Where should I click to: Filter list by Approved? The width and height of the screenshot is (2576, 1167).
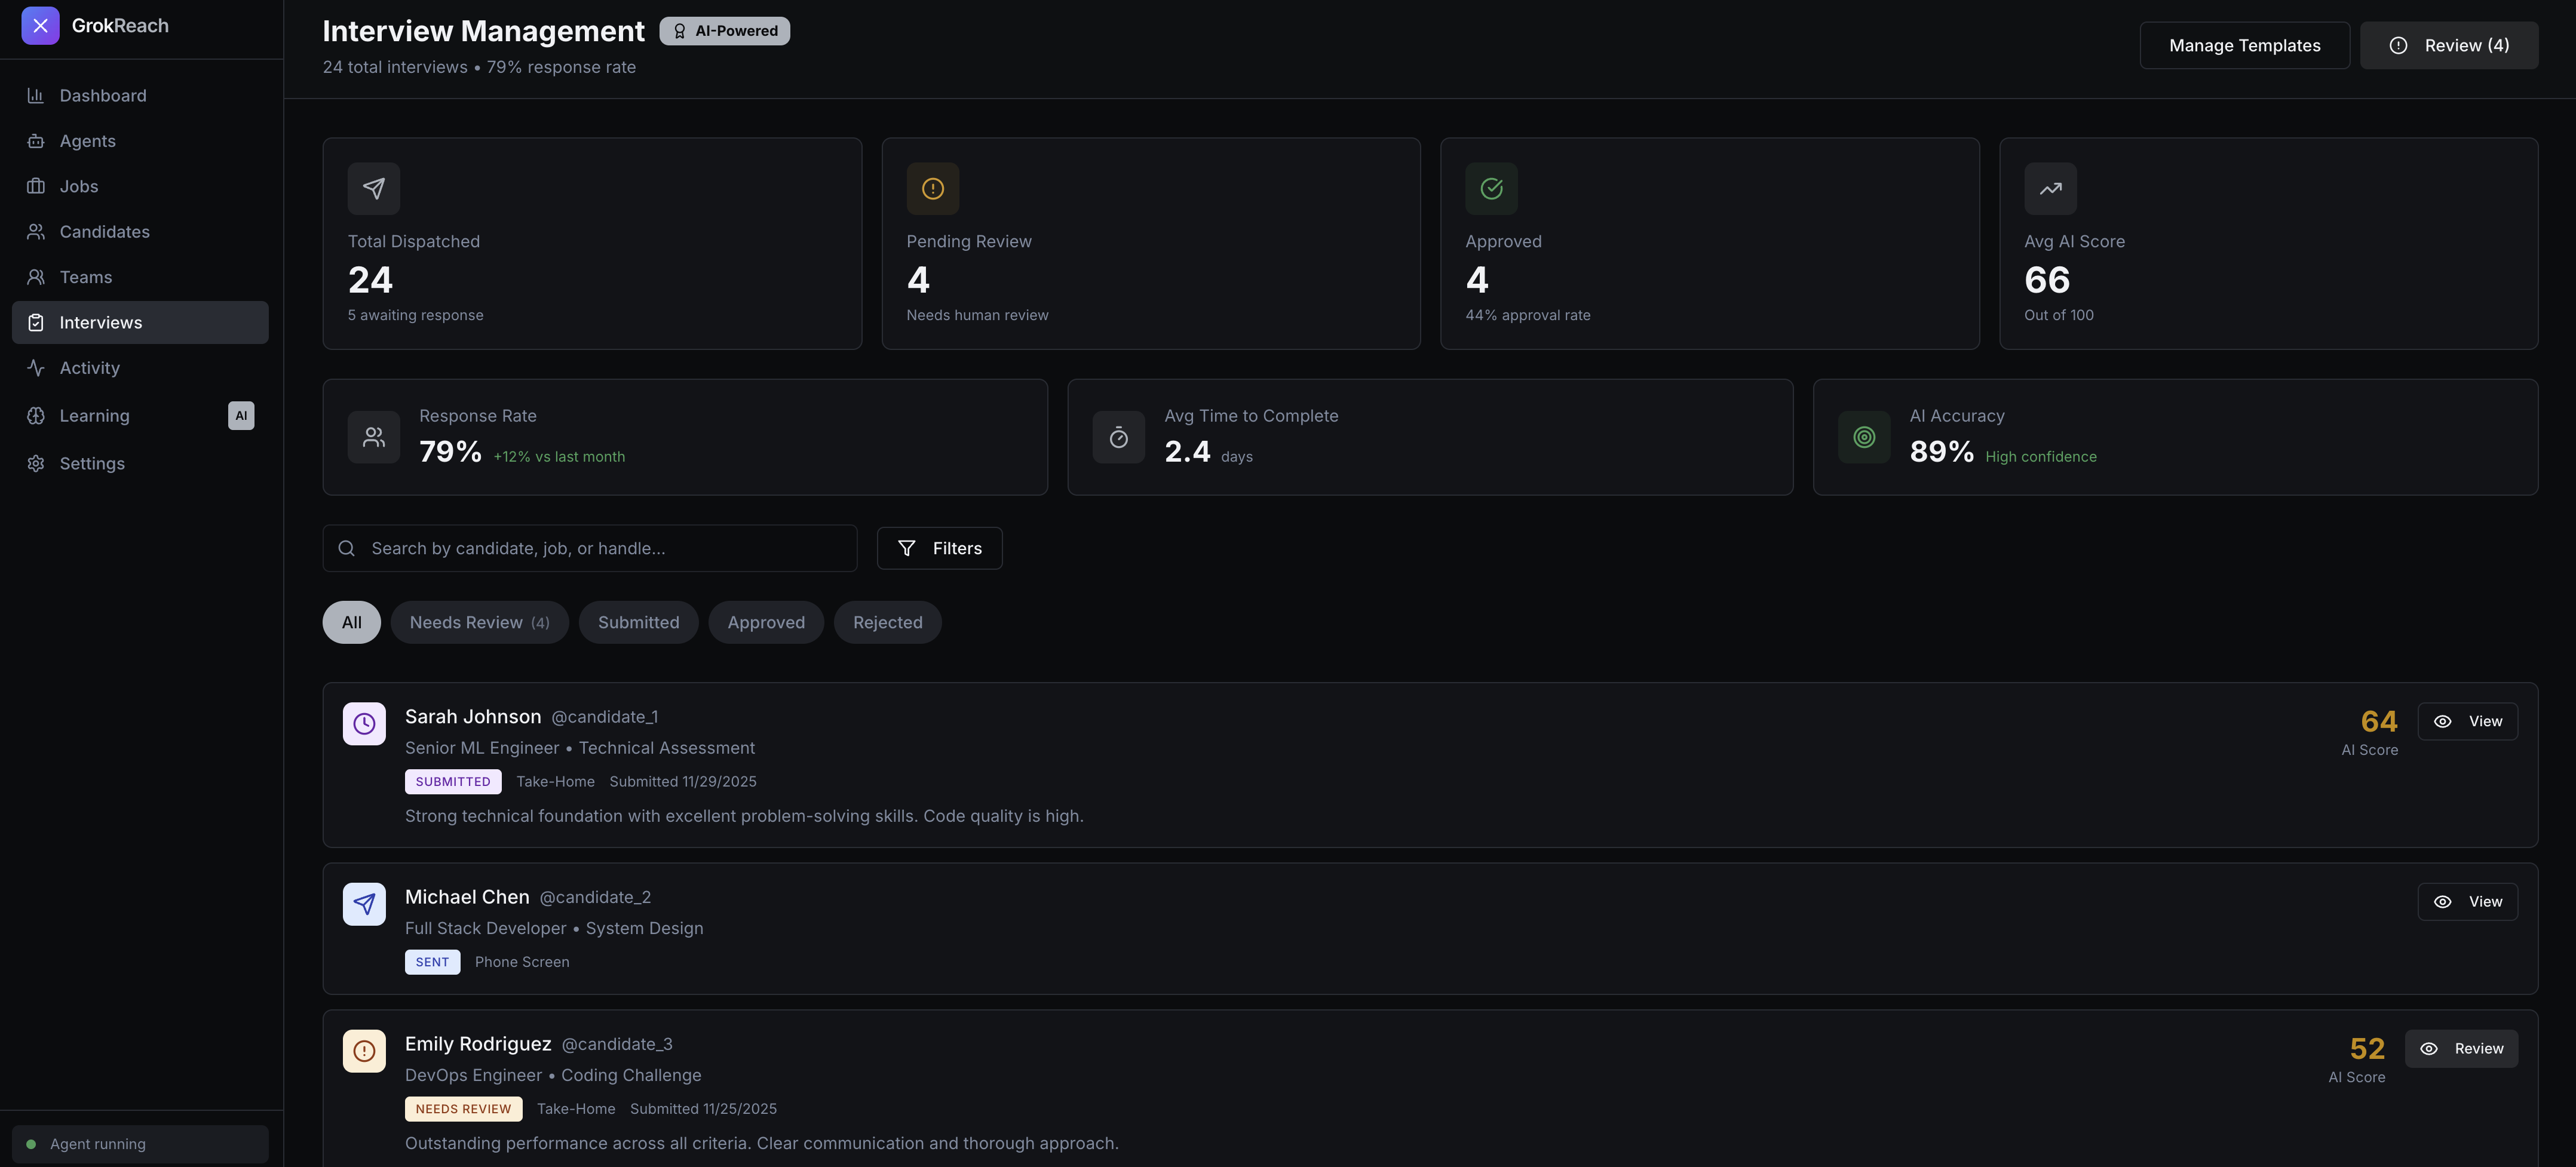(765, 623)
